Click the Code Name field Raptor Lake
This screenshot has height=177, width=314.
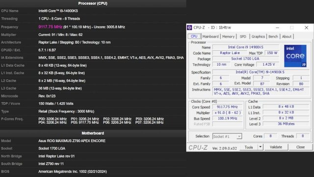click(230, 53)
